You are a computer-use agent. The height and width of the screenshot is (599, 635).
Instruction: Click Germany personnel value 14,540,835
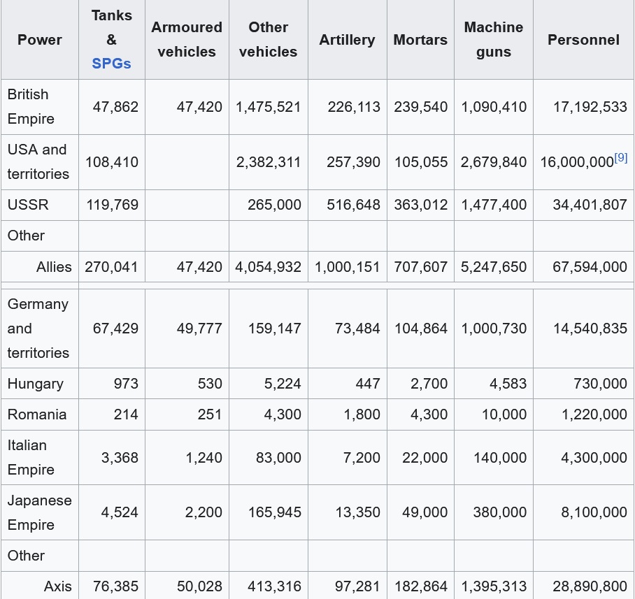(x=590, y=329)
